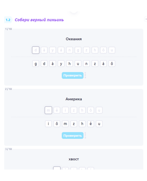Select letter tile 'm' in the Америка bank
The height and width of the screenshot is (181, 147).
pyautogui.click(x=65, y=124)
